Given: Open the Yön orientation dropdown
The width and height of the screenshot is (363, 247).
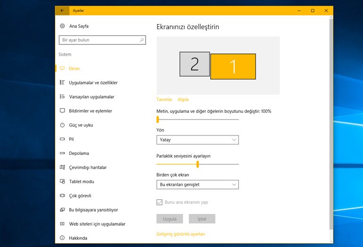Looking at the screenshot, I should click(x=198, y=140).
